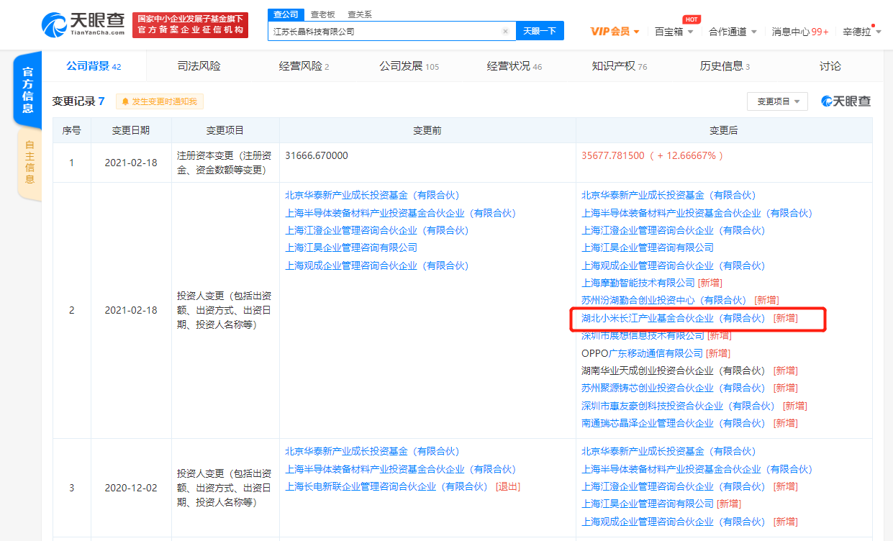Select the 查公司 search tab

[x=285, y=14]
